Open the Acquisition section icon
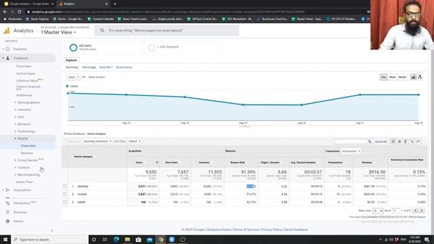The height and width of the screenshot is (244, 434). (x=7, y=190)
